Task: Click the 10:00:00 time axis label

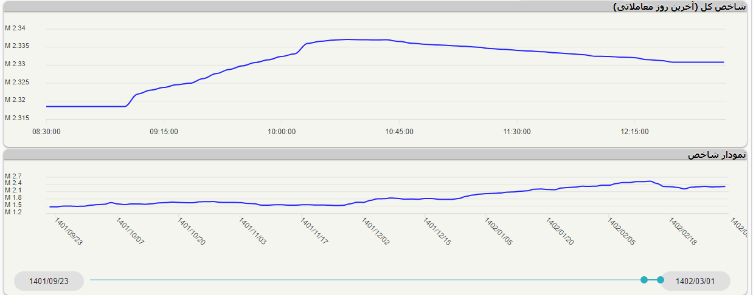Action: (282, 131)
